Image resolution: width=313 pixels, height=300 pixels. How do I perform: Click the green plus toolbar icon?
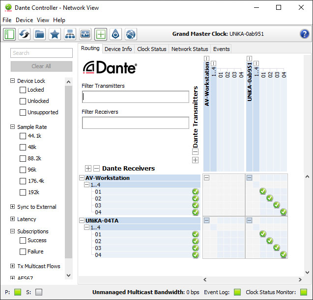pyautogui.click(x=101, y=34)
